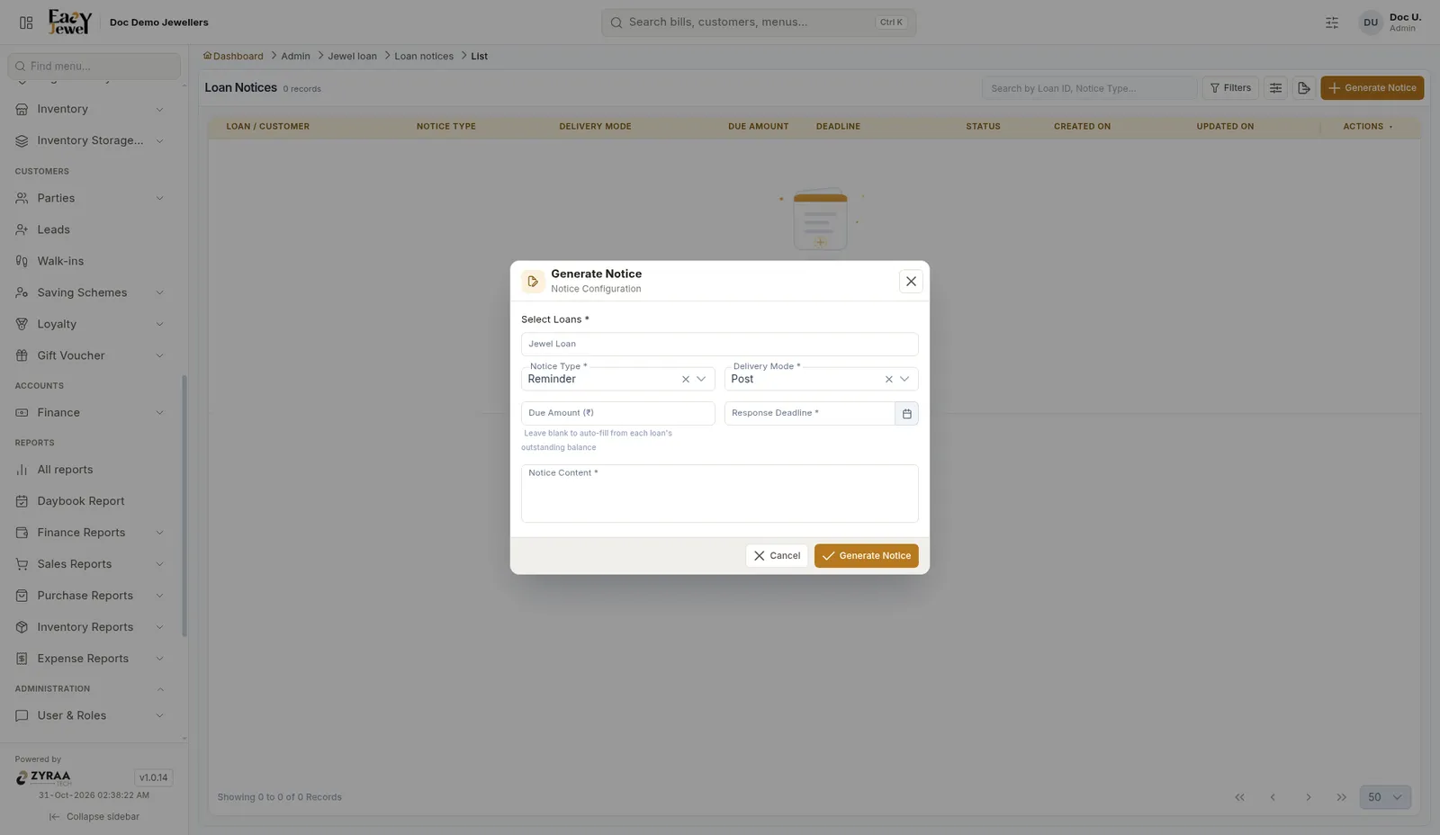Open the Delivery Mode dropdown

[905, 380]
